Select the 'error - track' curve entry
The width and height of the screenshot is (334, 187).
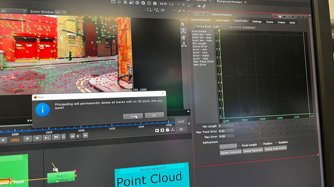(201, 56)
